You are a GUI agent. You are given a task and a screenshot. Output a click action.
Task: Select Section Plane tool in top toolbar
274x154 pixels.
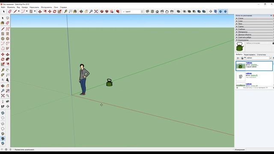pyautogui.click(x=211, y=12)
